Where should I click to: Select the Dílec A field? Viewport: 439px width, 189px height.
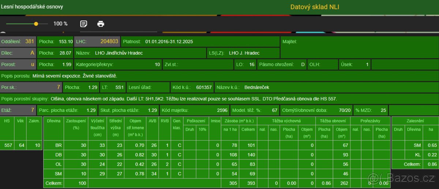coord(18,53)
